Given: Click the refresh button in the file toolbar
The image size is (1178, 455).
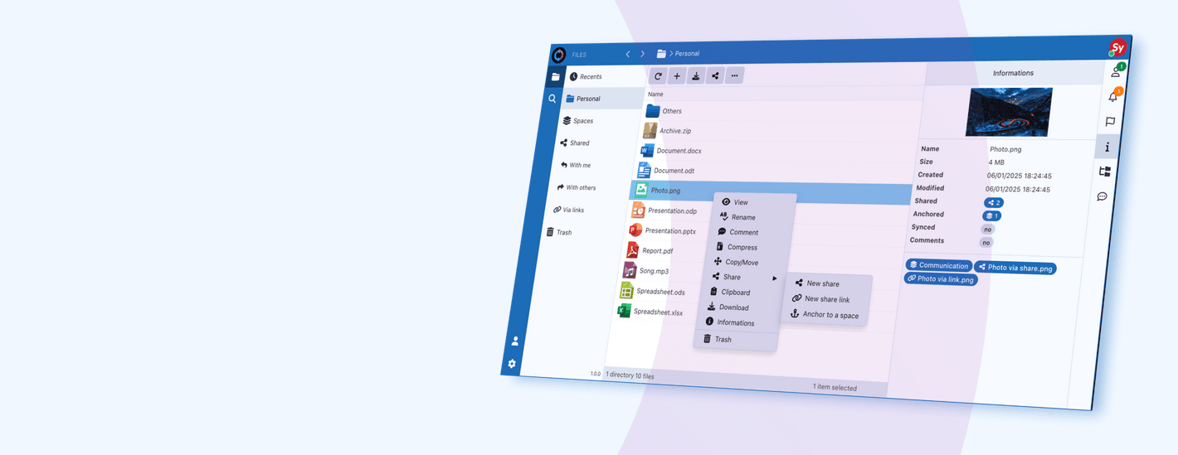Looking at the screenshot, I should 658,76.
